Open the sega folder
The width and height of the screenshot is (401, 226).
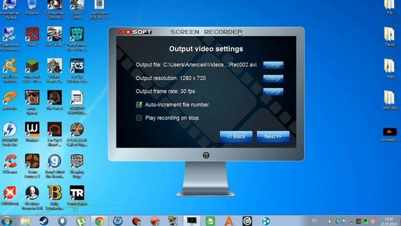tap(390, 68)
